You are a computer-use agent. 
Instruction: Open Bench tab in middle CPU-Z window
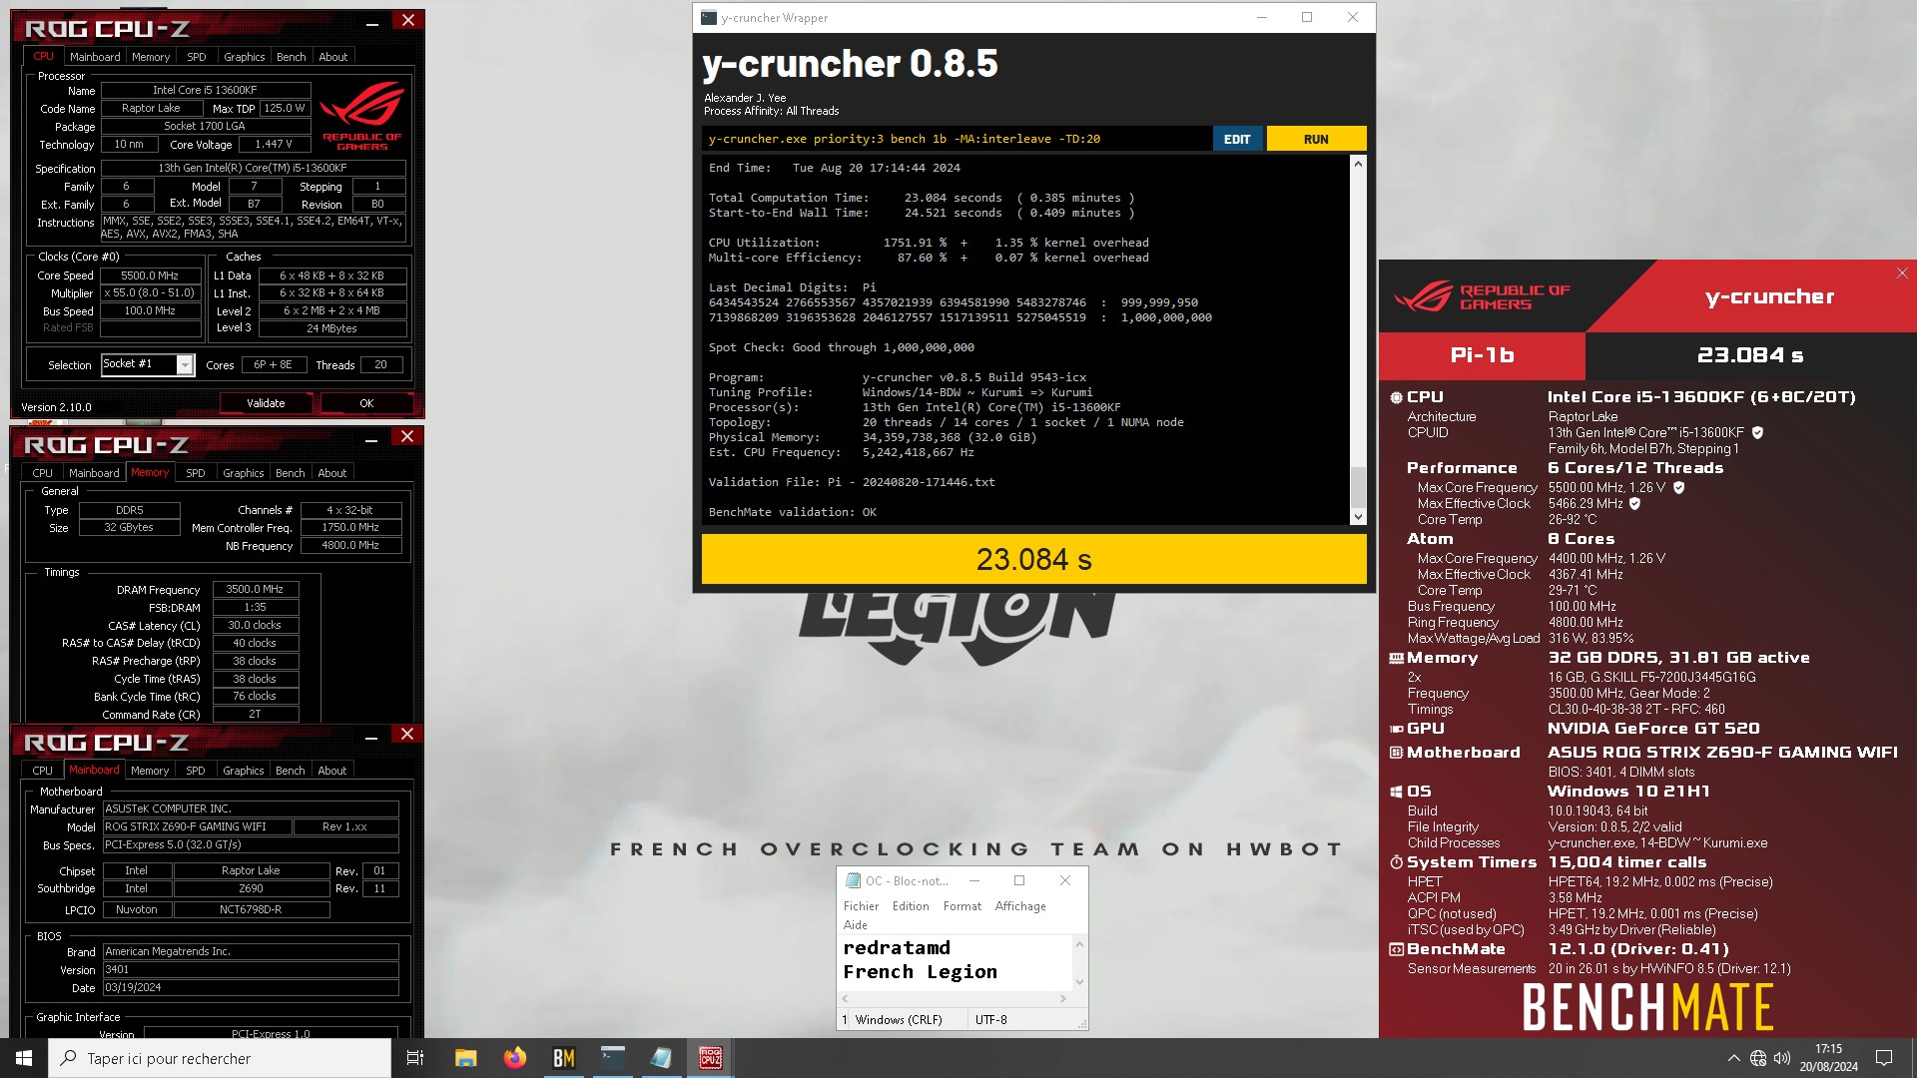tap(291, 473)
